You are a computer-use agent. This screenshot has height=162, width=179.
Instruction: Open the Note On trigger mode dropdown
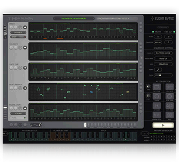pos(163,59)
